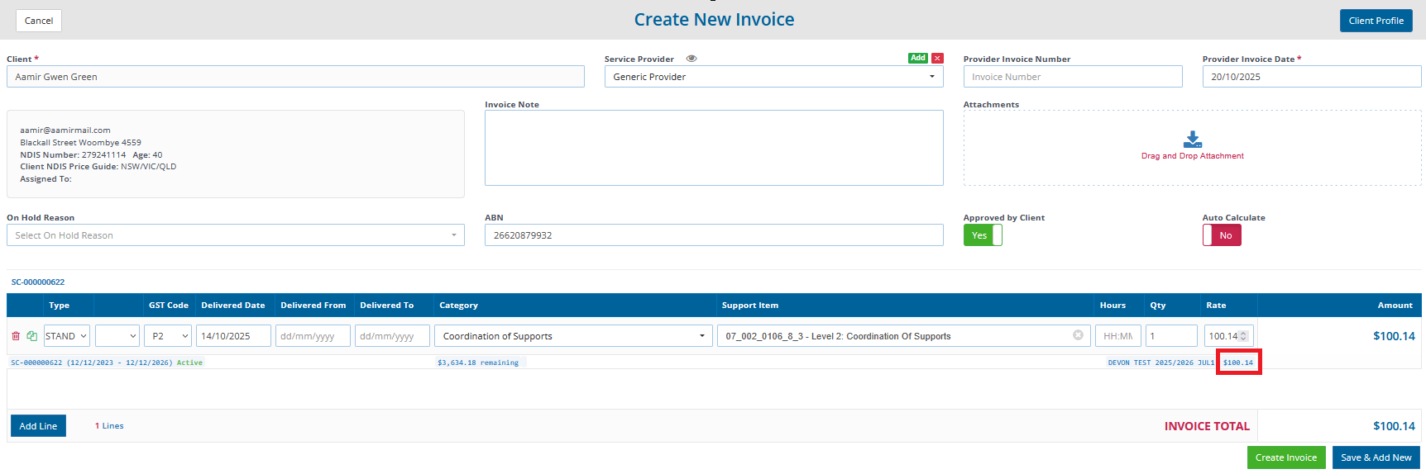Screen dimensions: 1426x474
Task: Clear the Support Item selection
Action: (1078, 335)
